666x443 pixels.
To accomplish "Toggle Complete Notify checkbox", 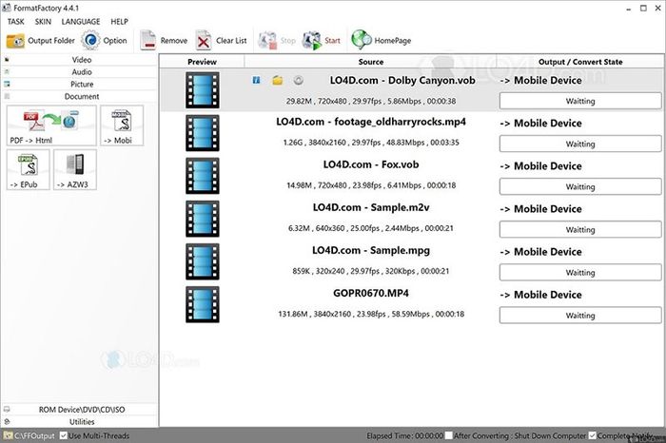I will click(x=593, y=435).
